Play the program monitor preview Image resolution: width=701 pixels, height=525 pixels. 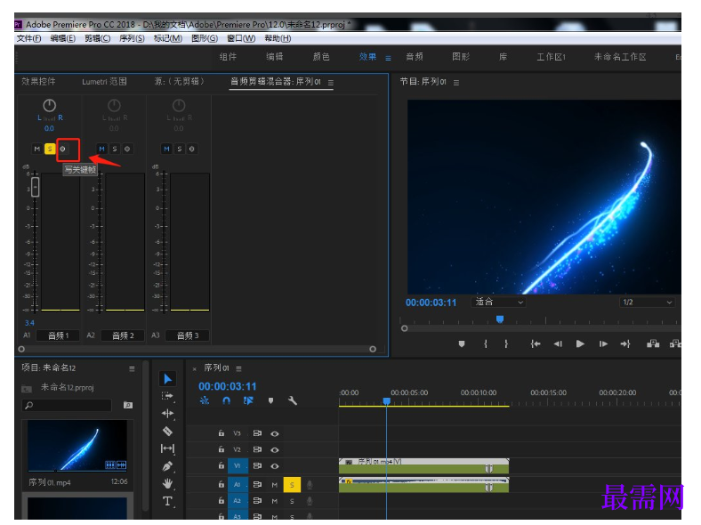coord(580,343)
